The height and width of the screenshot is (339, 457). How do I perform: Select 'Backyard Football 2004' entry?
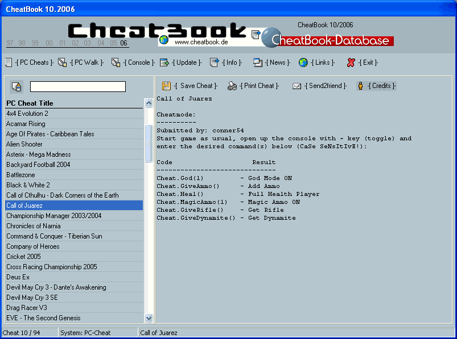click(74, 165)
